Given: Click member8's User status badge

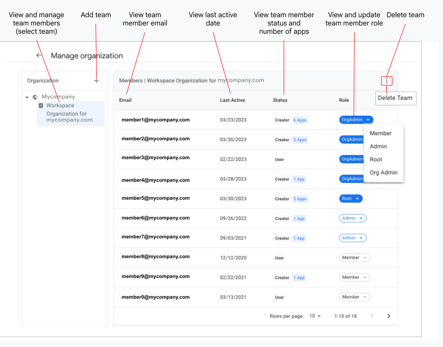Looking at the screenshot, I should point(279,258).
